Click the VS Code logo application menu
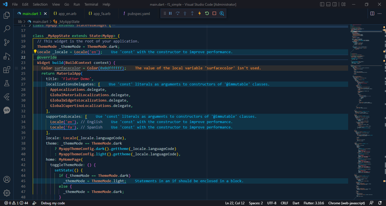This screenshot has width=386, height=206. (6, 4)
